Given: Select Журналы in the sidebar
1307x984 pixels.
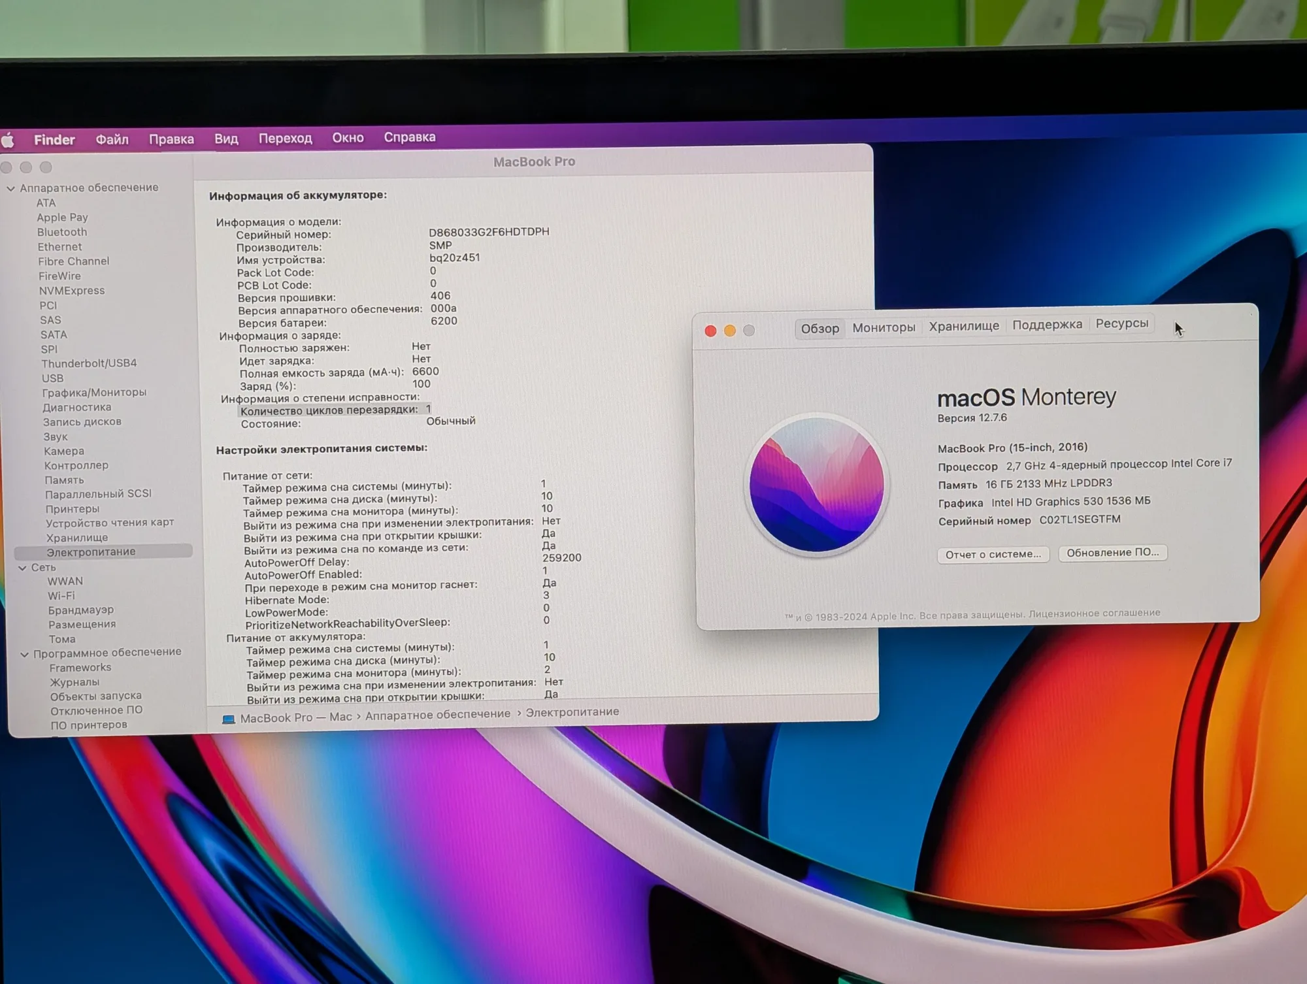Looking at the screenshot, I should [74, 682].
